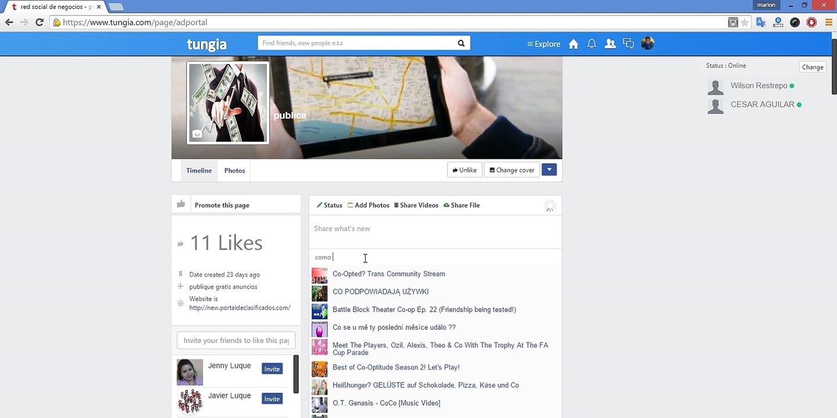This screenshot has height=418, width=837.
Task: Click the page profile picture thumbnail
Action: [x=228, y=103]
